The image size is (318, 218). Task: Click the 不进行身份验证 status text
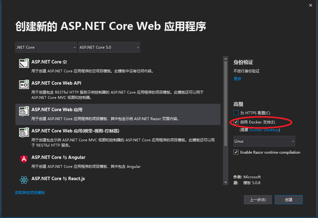pos(246,71)
